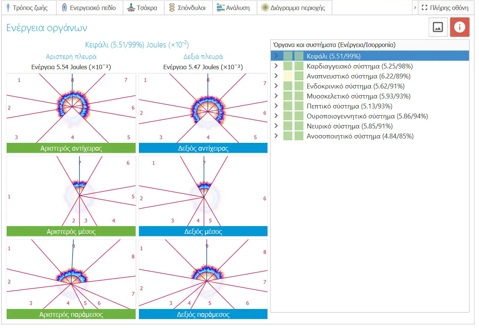479x329 pixels.
Task: Click the red info icon button
Action: [x=460, y=27]
